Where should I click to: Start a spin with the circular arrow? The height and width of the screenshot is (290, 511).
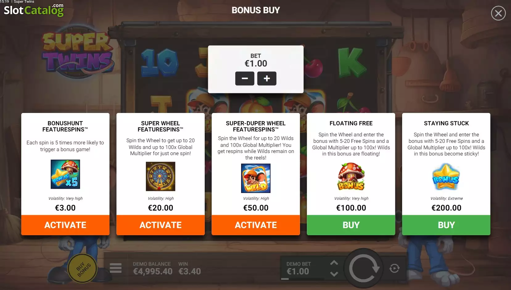point(364,268)
